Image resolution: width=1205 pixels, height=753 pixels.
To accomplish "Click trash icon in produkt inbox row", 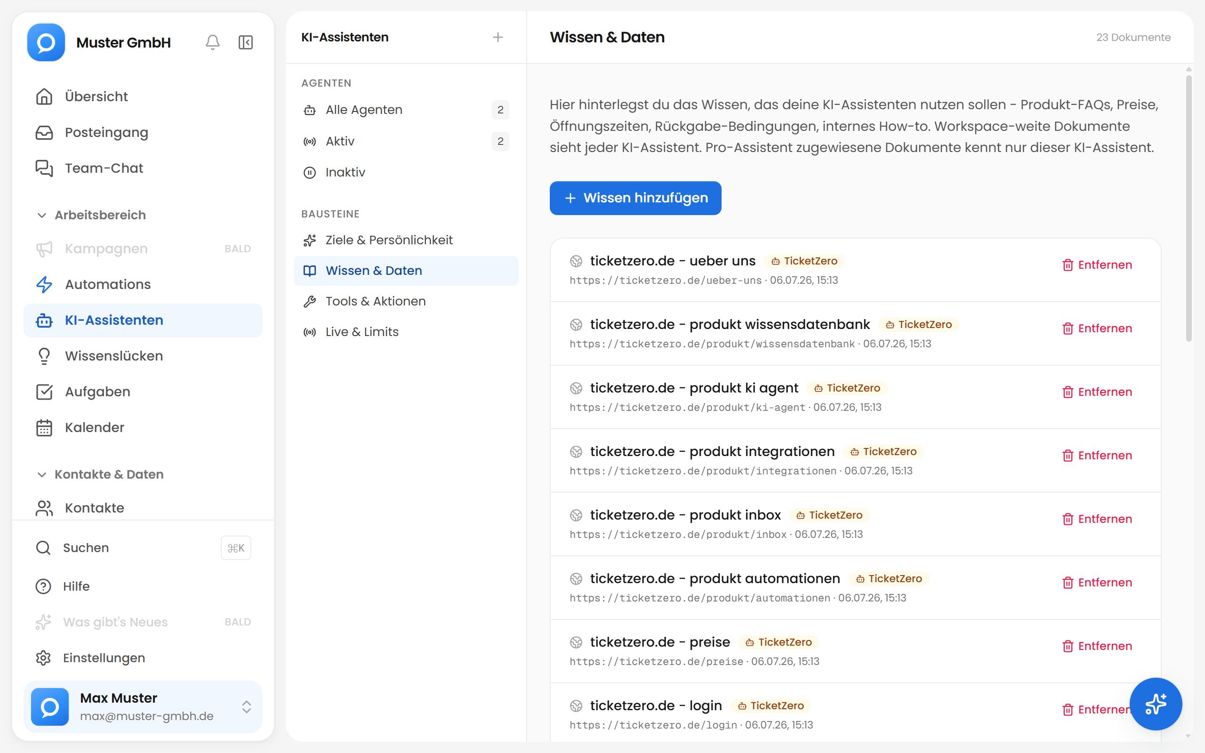I will (1067, 519).
